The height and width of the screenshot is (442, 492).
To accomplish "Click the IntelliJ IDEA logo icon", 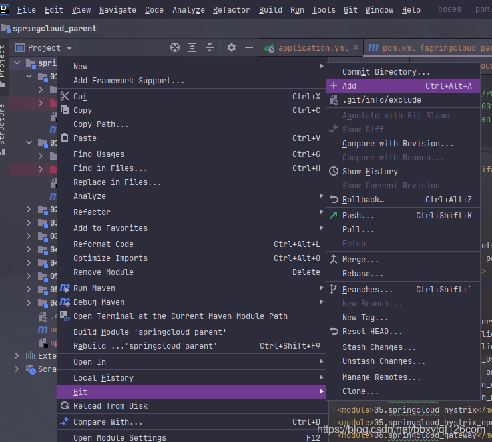I will (x=4, y=9).
